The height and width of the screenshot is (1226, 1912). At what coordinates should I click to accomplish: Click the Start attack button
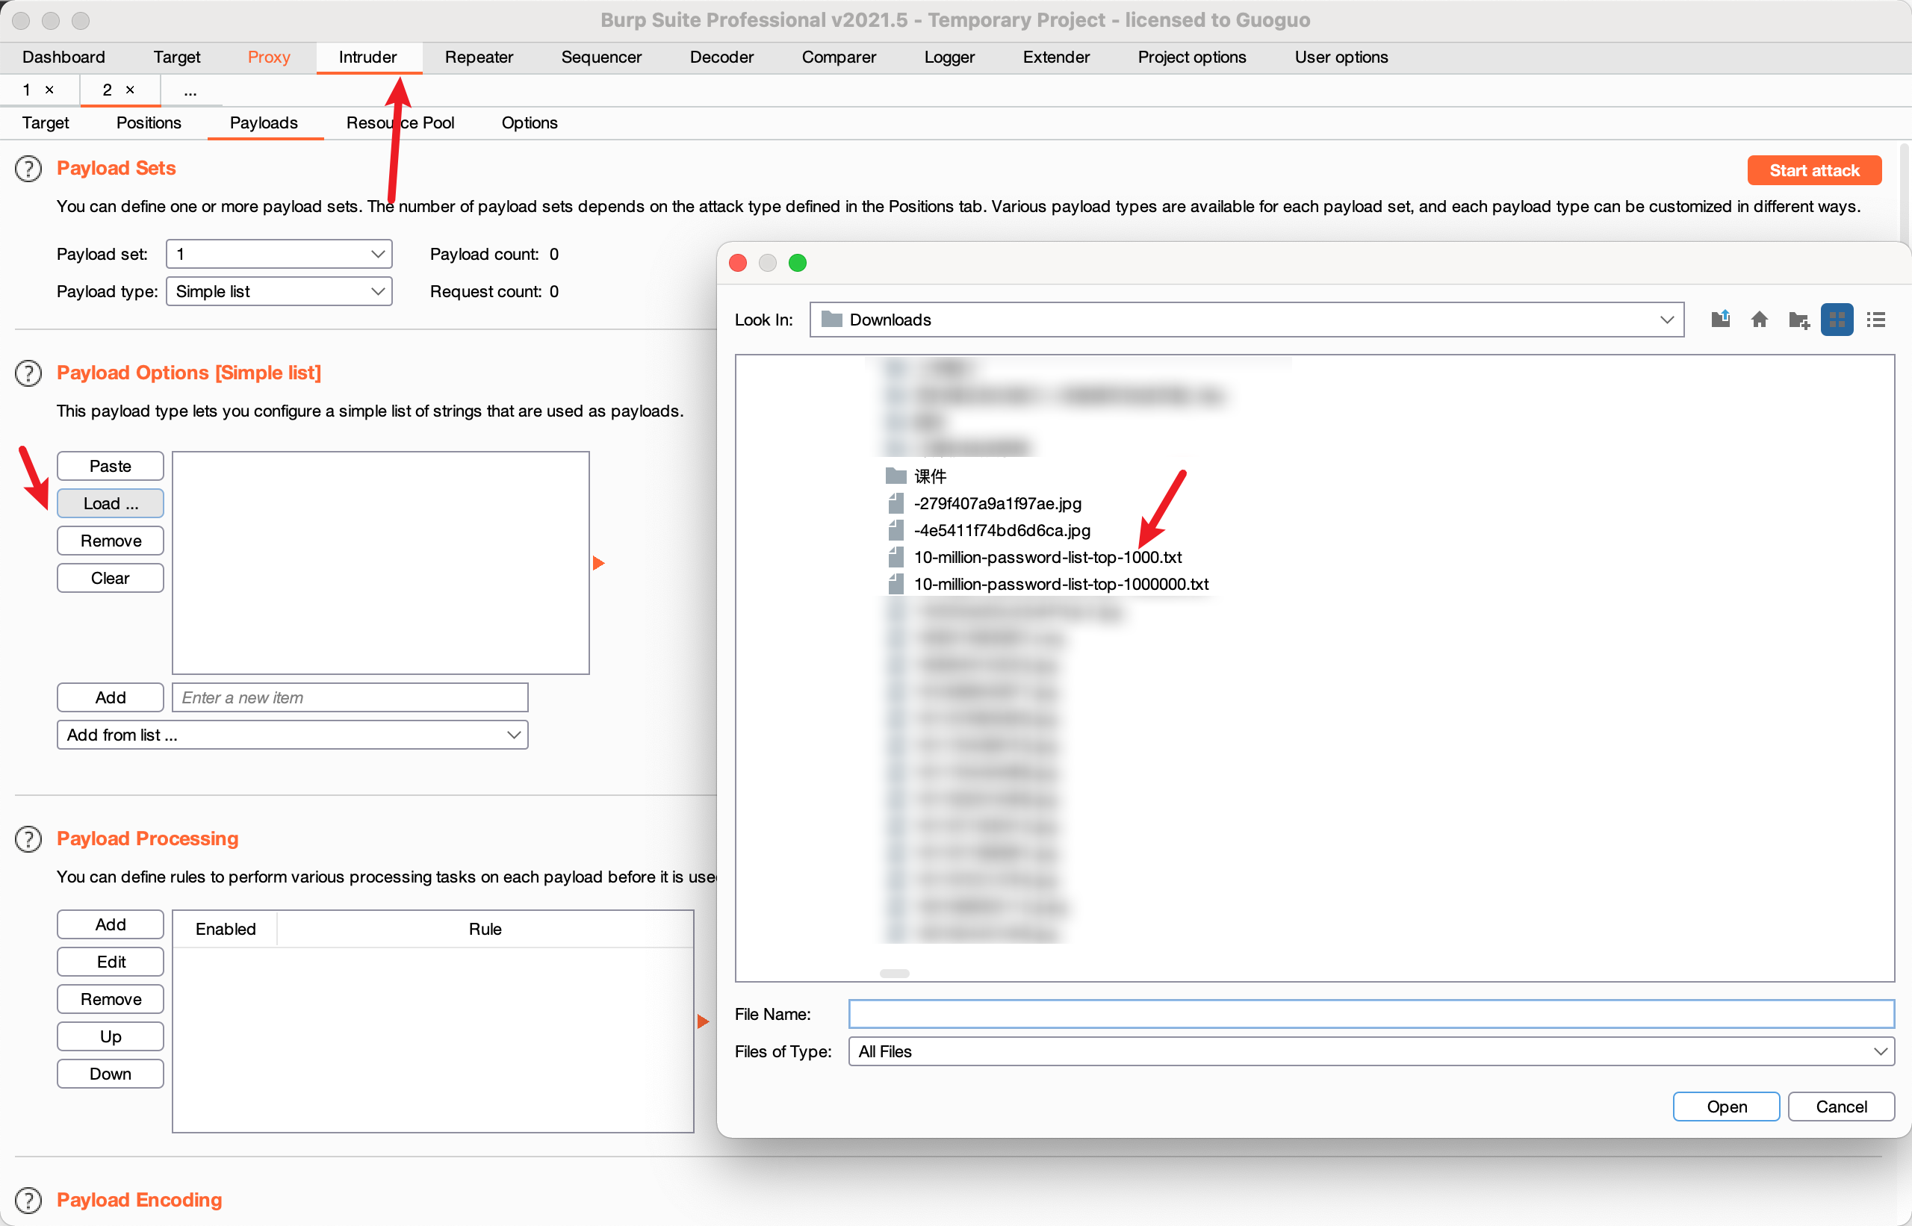(x=1813, y=170)
